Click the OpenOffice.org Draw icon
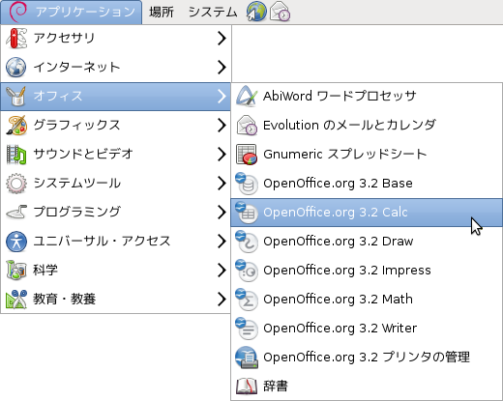Image resolution: width=503 pixels, height=401 pixels. 247,242
